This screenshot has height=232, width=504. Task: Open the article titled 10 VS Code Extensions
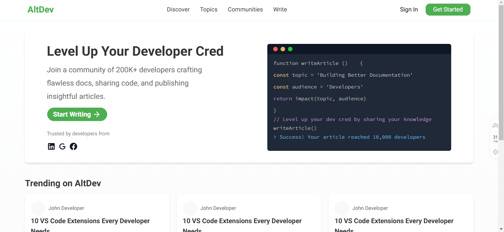click(x=90, y=221)
